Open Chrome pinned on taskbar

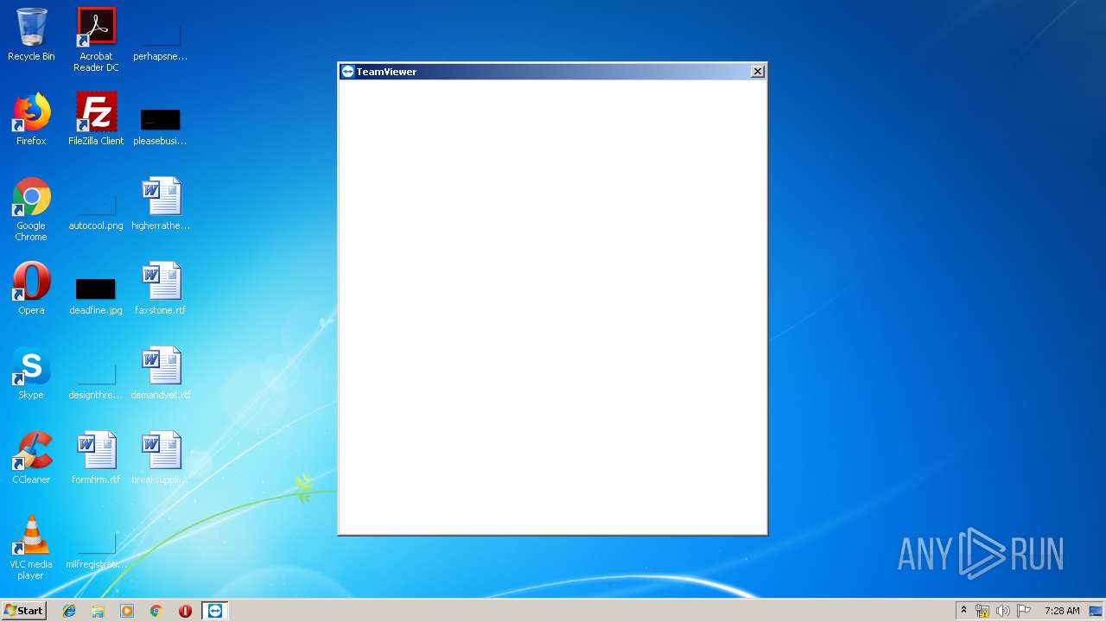tap(156, 611)
